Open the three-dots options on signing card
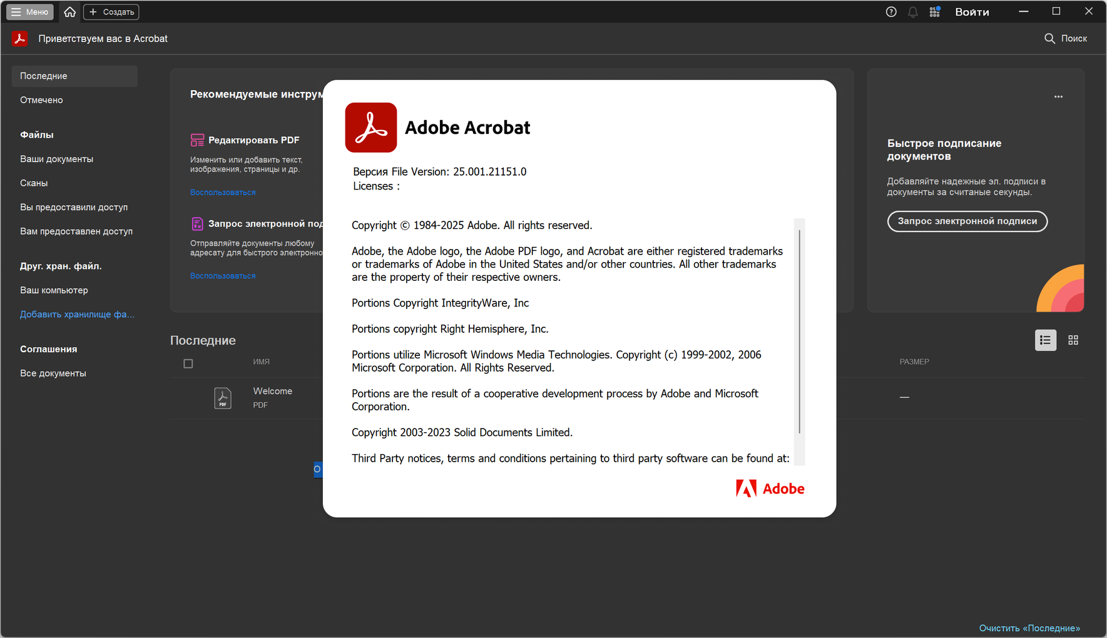 [x=1058, y=97]
